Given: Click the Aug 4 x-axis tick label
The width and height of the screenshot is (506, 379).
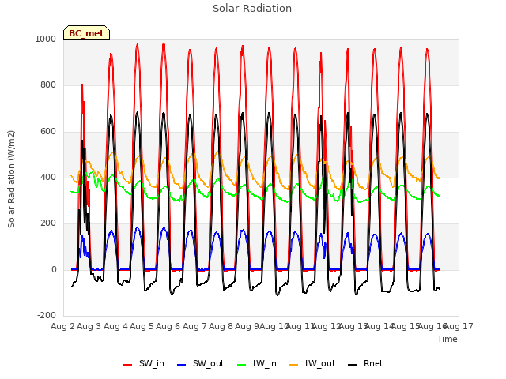Looking at the screenshot, I should pyautogui.click(x=115, y=326).
